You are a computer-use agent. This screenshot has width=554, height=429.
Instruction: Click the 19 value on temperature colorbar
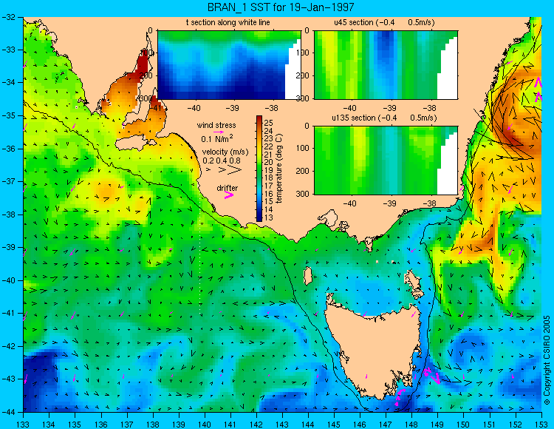tap(269, 170)
